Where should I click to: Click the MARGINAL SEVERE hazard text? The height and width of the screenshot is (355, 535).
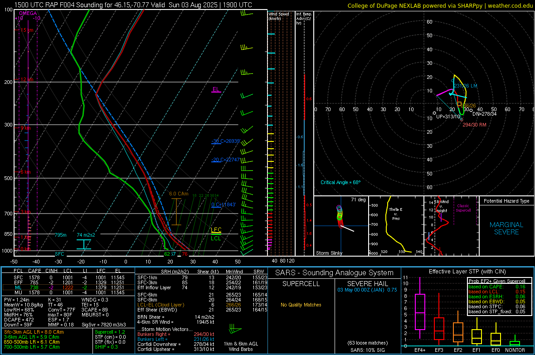pyautogui.click(x=506, y=229)
